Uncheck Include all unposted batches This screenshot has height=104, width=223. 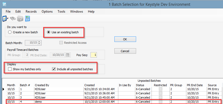coord(54,69)
